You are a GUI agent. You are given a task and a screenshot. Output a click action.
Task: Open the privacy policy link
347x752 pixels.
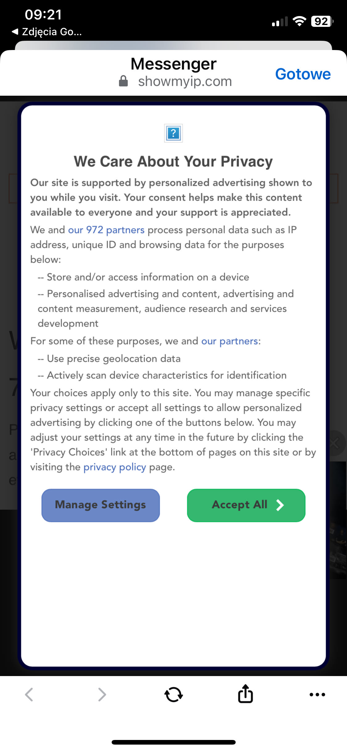[114, 467]
